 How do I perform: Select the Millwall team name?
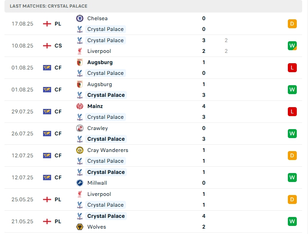click(98, 183)
